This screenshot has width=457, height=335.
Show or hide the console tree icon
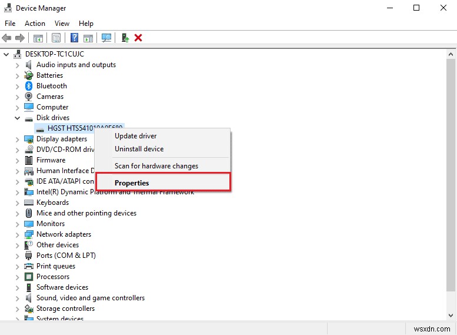38,38
